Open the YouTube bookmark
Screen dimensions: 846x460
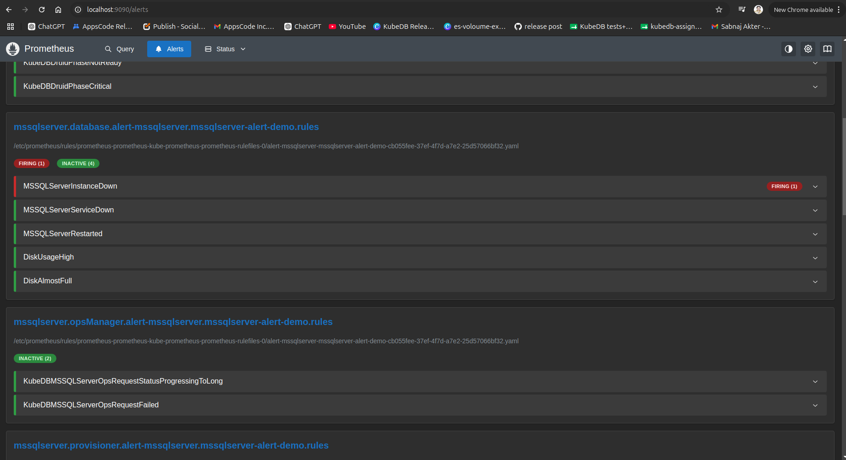click(347, 27)
